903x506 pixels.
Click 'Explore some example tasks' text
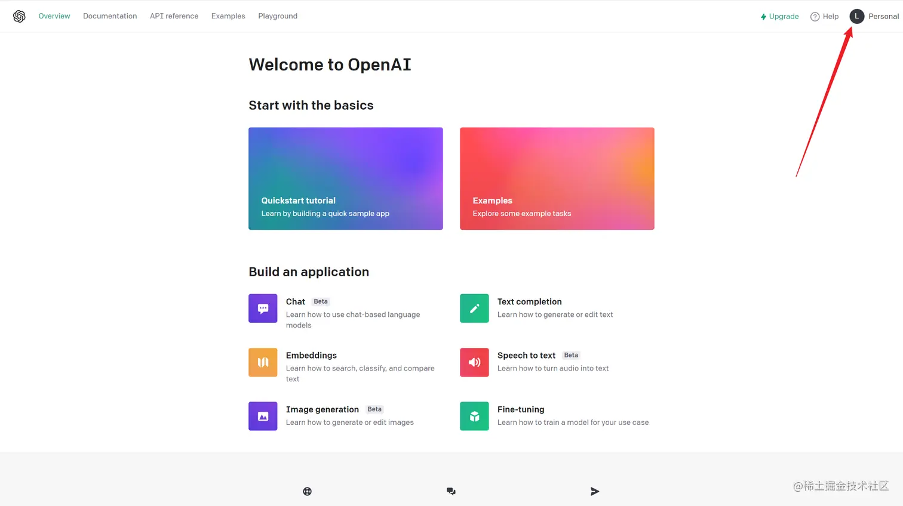[522, 214]
